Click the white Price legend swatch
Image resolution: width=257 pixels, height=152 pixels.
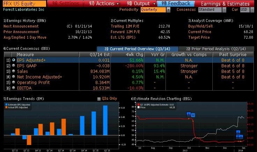[x=139, y=107]
